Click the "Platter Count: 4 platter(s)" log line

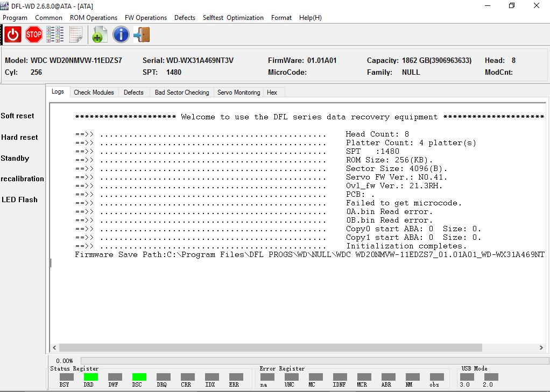click(x=411, y=142)
